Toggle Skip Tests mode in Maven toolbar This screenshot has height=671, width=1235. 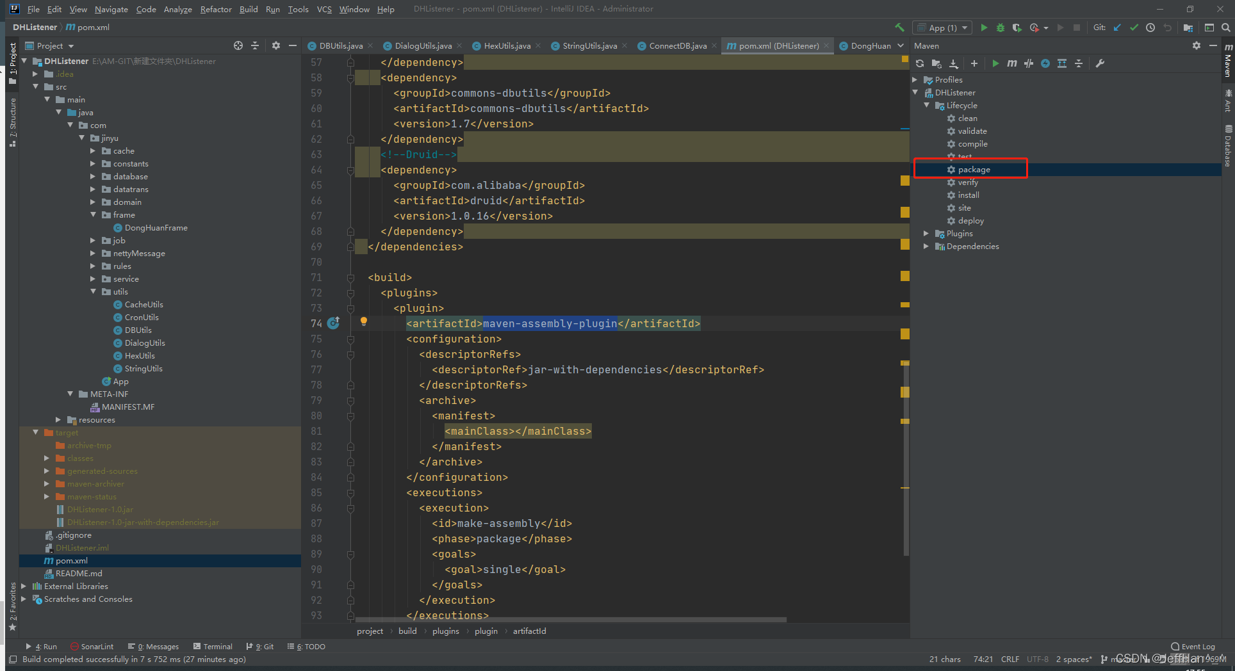(x=1045, y=63)
